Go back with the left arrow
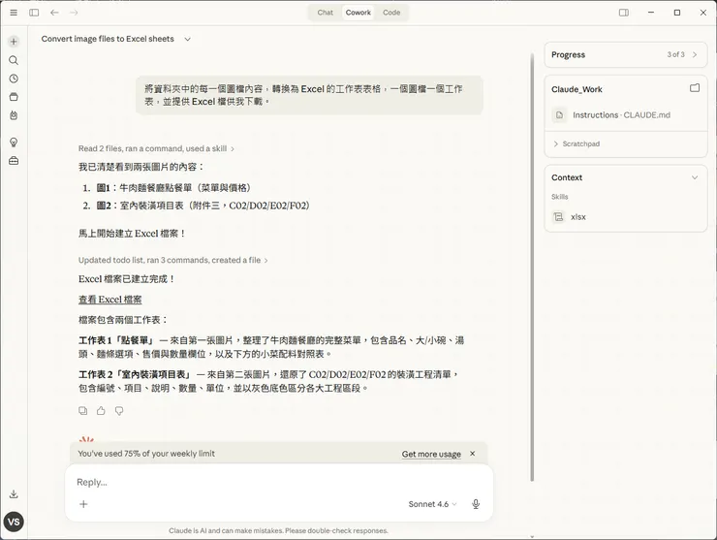Image resolution: width=717 pixels, height=540 pixels. click(x=54, y=13)
